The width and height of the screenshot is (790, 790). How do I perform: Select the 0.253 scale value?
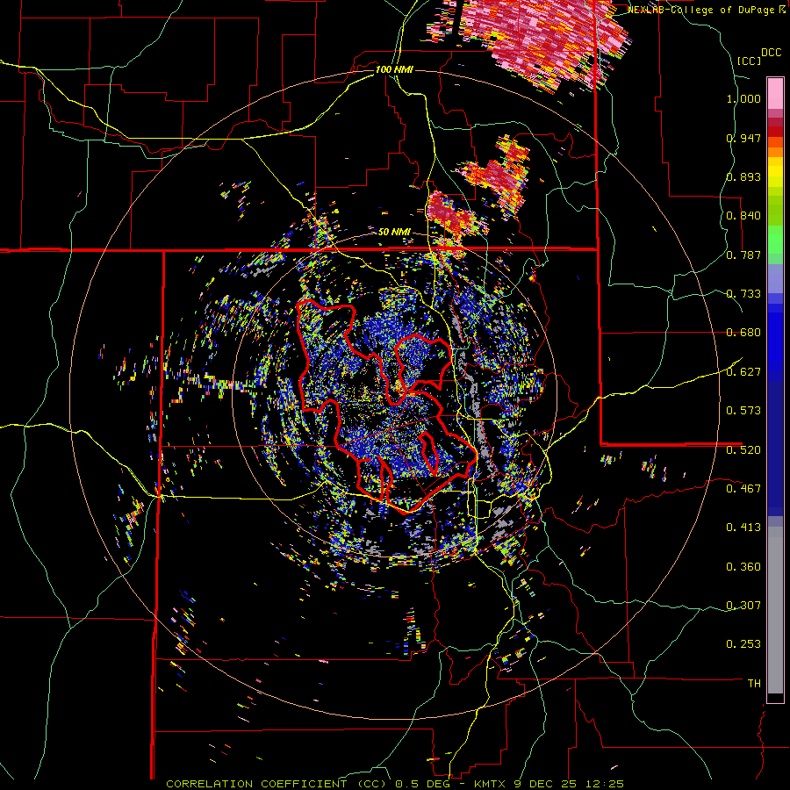tap(743, 644)
